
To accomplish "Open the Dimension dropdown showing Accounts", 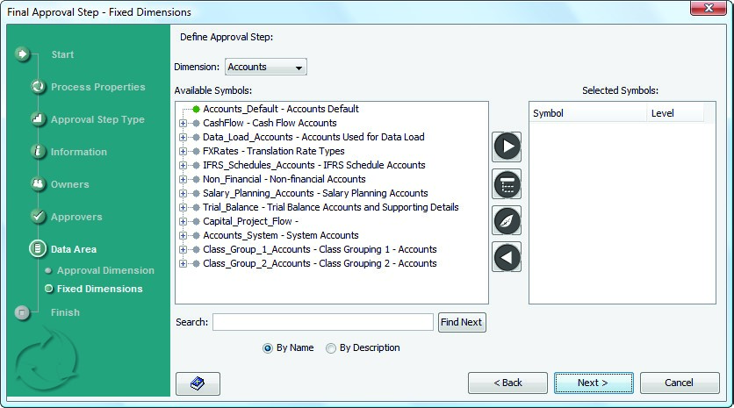I will coord(266,67).
